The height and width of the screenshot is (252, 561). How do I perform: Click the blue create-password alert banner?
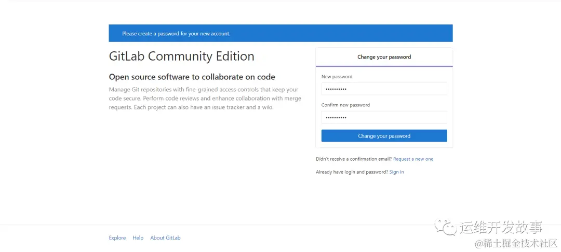280,33
